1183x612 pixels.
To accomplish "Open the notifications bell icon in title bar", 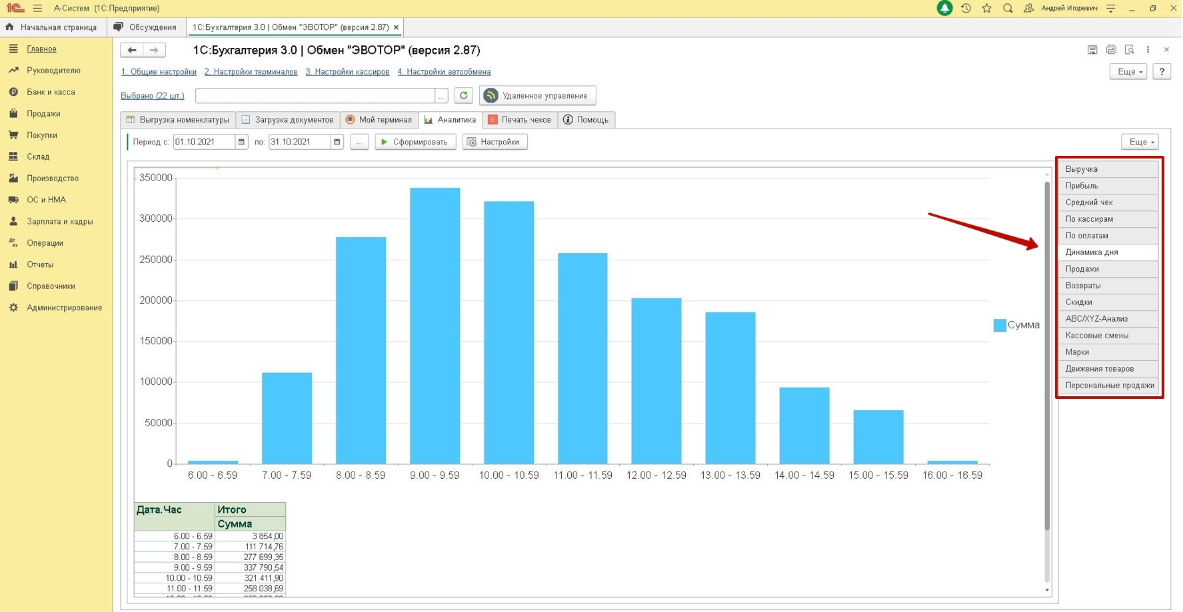I will tap(944, 8).
